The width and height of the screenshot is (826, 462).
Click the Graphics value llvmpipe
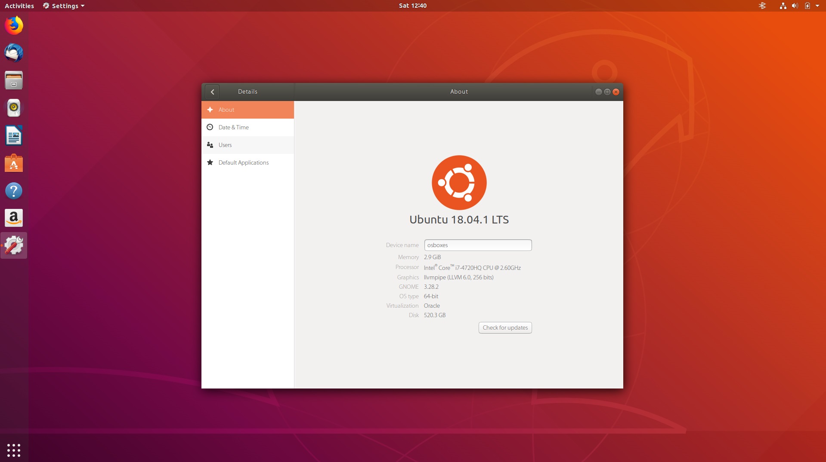tap(458, 277)
